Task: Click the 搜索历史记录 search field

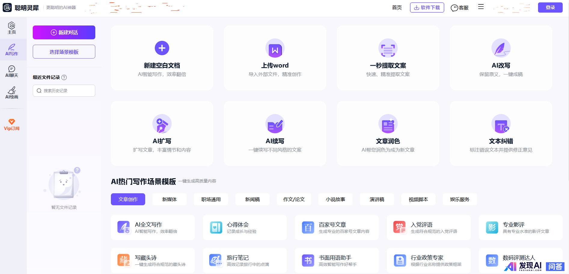Action: pos(64,91)
